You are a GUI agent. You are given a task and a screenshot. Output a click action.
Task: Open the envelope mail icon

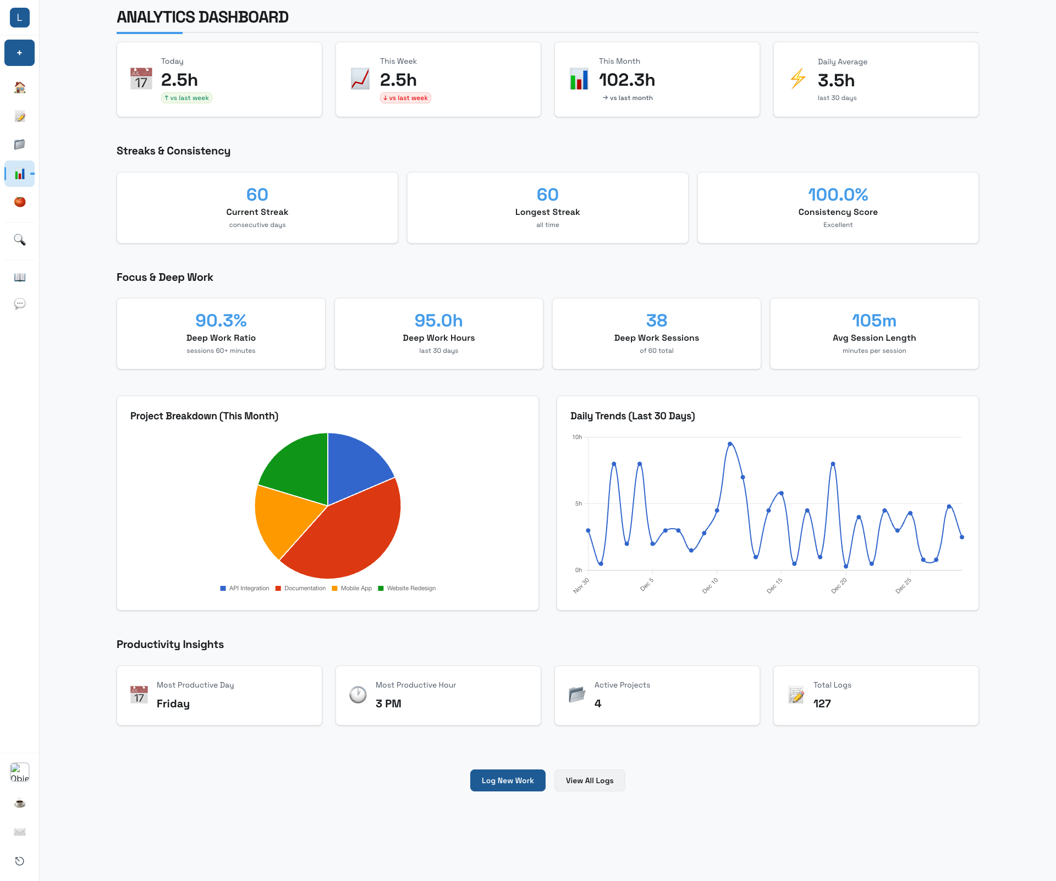19,832
